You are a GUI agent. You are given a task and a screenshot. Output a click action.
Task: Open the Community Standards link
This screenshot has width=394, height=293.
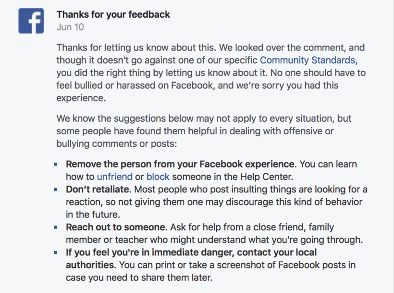pyautogui.click(x=308, y=61)
